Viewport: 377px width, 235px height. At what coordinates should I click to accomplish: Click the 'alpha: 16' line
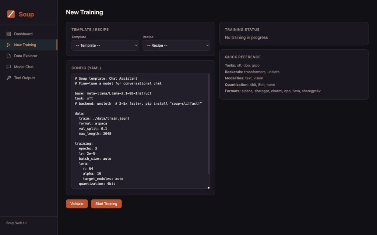(92, 174)
